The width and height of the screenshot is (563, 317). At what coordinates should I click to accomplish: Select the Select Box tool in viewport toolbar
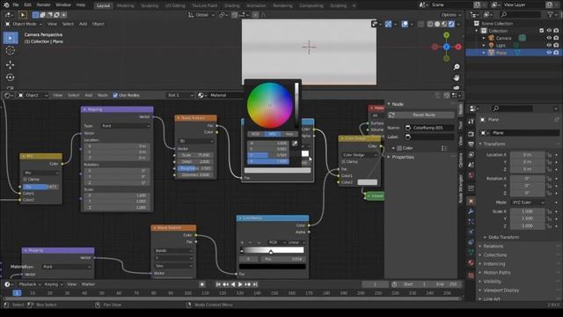pos(11,38)
